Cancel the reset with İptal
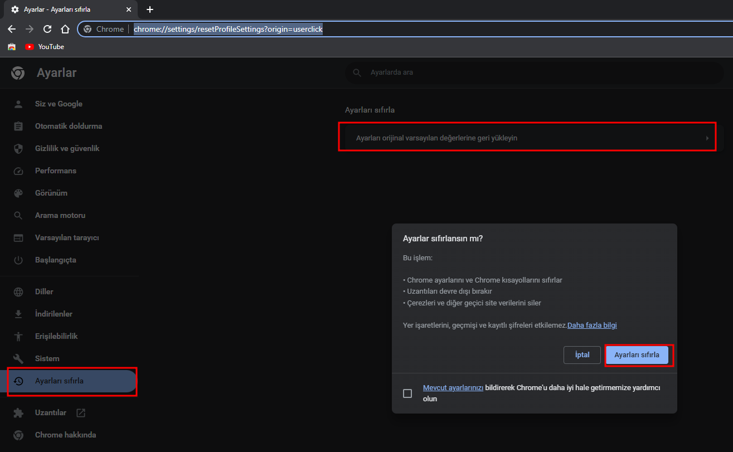This screenshot has width=733, height=452. 582,355
